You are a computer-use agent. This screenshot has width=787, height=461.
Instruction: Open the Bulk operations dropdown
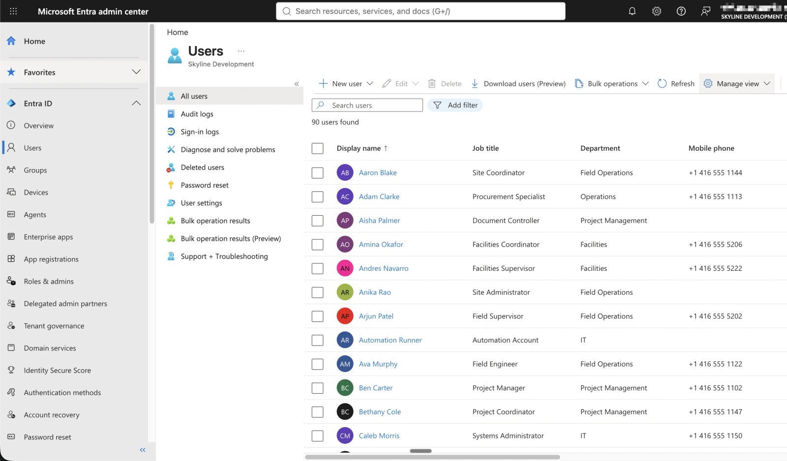(x=612, y=84)
